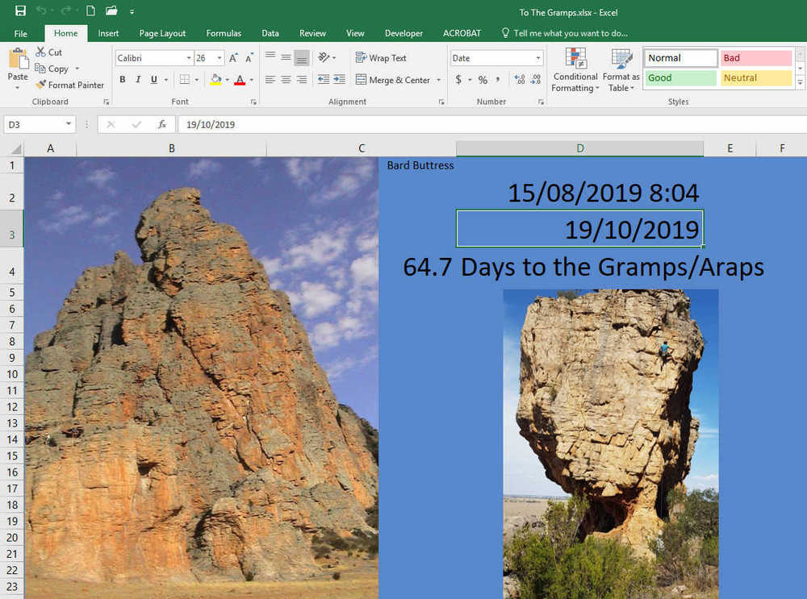Click the Insert Function fx icon
Viewport: 807px width, 599px height.
click(x=162, y=125)
